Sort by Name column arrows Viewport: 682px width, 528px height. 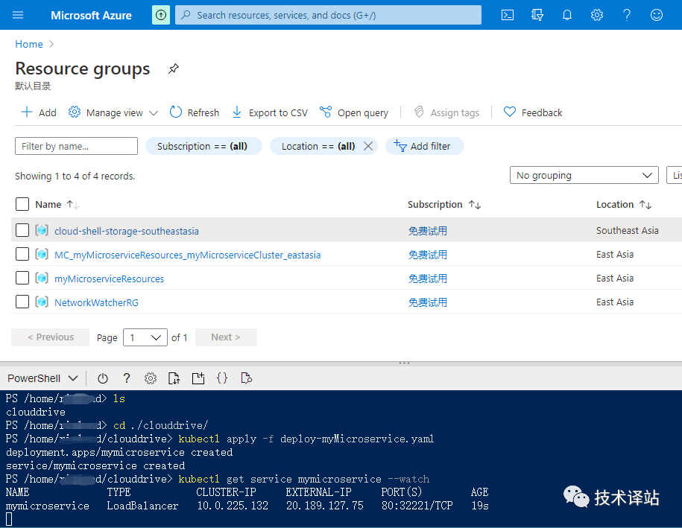72,204
